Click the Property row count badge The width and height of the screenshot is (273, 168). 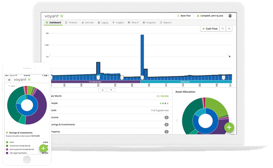[x=166, y=132]
